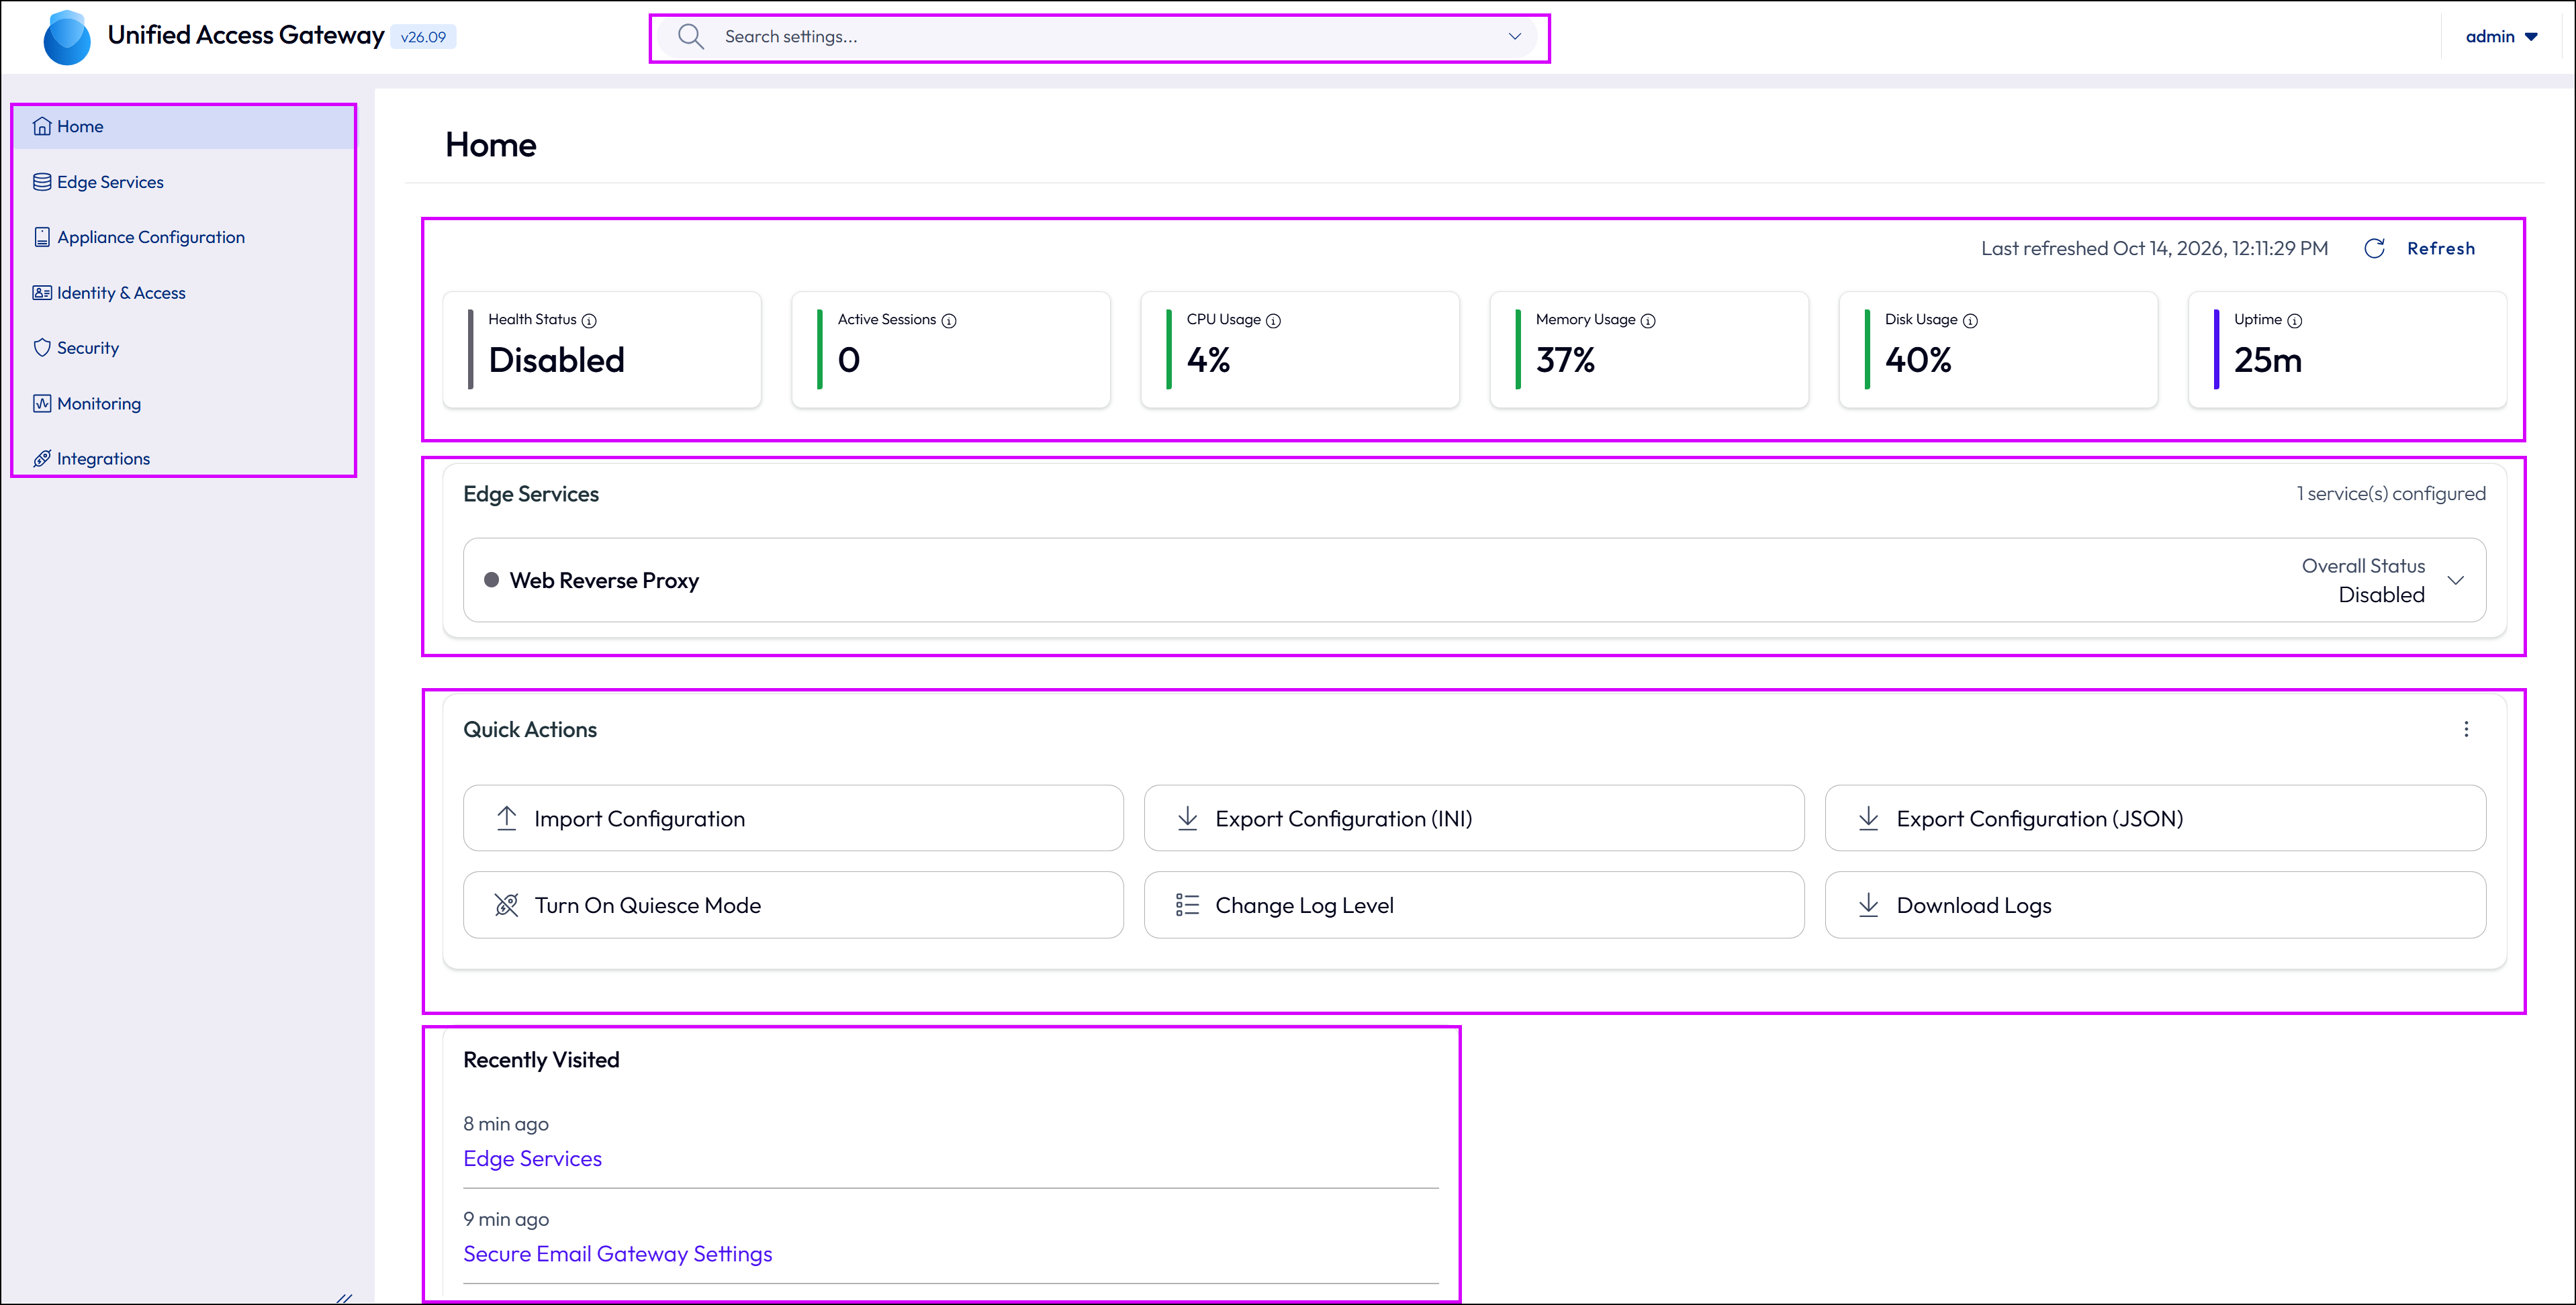Select Home in the sidebar
Image resolution: width=2576 pixels, height=1305 pixels.
(x=184, y=127)
